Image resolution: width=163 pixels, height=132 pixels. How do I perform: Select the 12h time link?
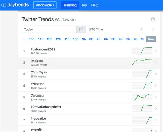(x=58, y=39)
